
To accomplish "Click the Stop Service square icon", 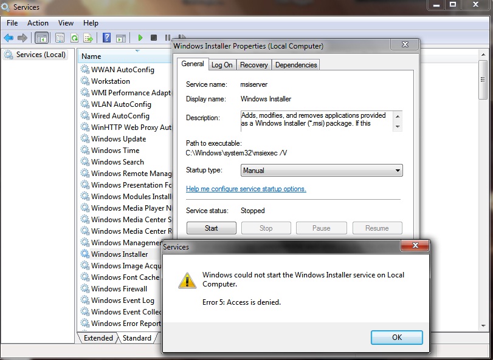I will (x=154, y=38).
